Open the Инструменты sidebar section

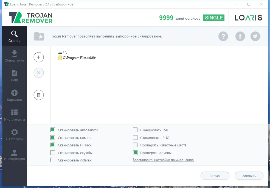point(15,115)
